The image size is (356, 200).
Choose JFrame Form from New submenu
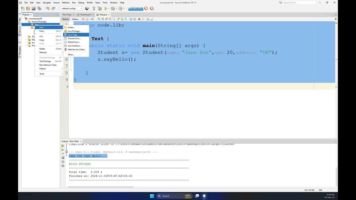pyautogui.click(x=76, y=38)
